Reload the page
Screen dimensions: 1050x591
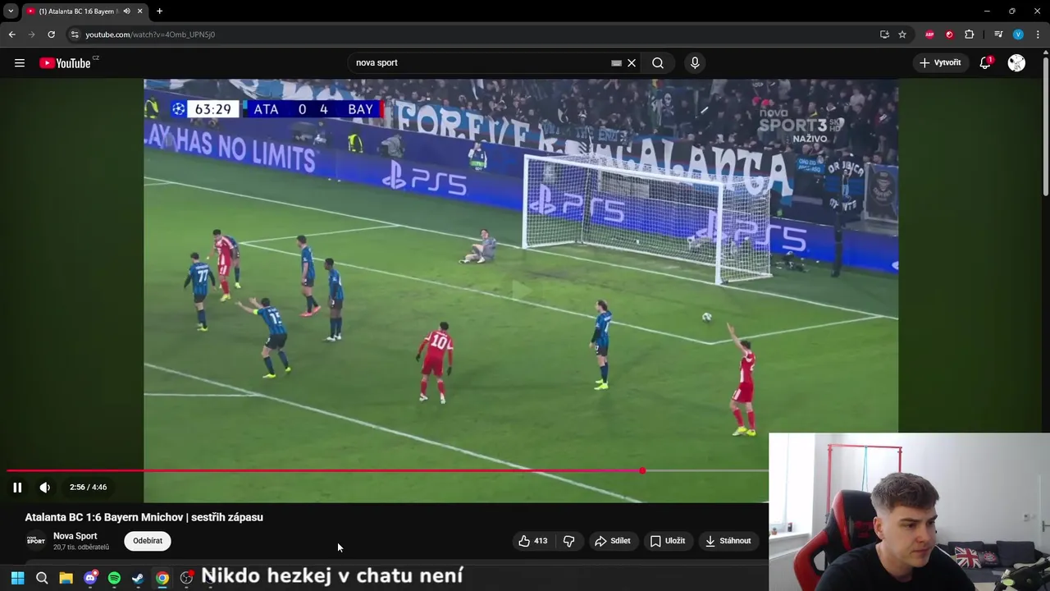point(51,34)
